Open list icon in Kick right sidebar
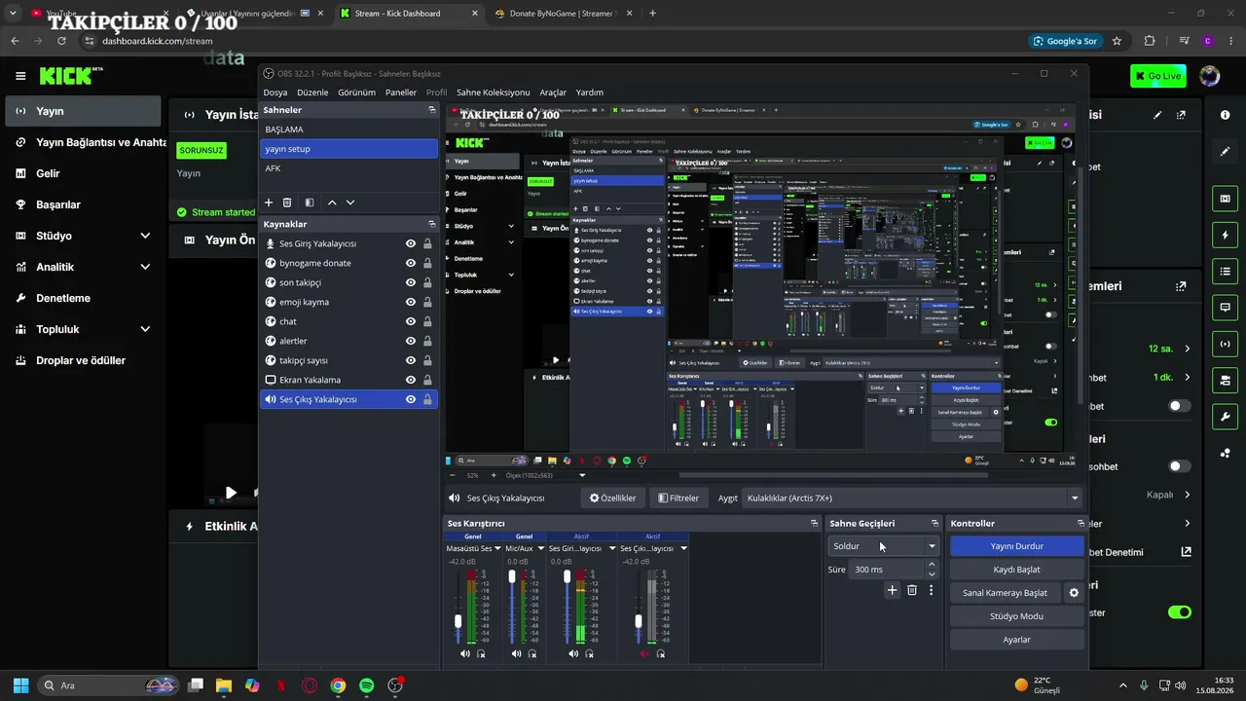This screenshot has width=1246, height=701. pos(1225,272)
